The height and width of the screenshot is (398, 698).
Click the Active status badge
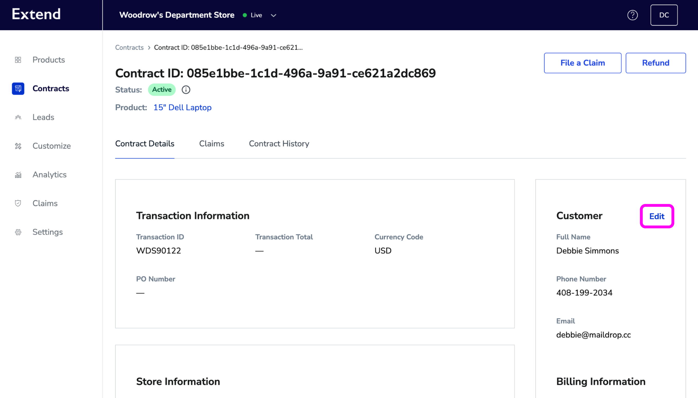point(162,90)
